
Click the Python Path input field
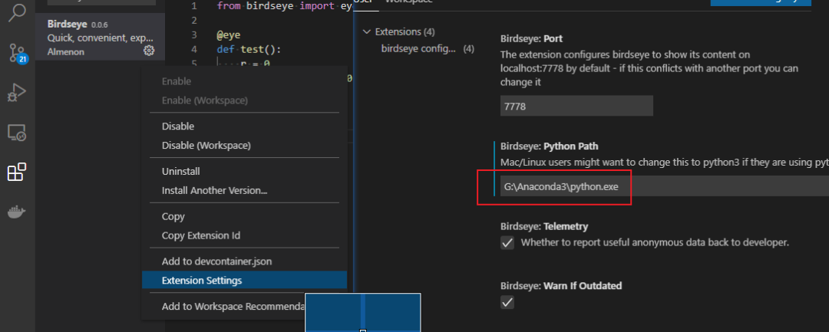[665, 186]
